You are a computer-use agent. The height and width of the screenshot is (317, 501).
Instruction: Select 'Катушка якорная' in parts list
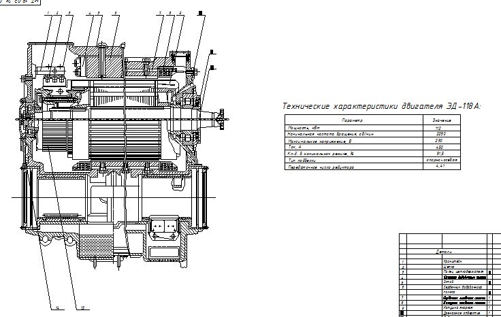click(458, 307)
